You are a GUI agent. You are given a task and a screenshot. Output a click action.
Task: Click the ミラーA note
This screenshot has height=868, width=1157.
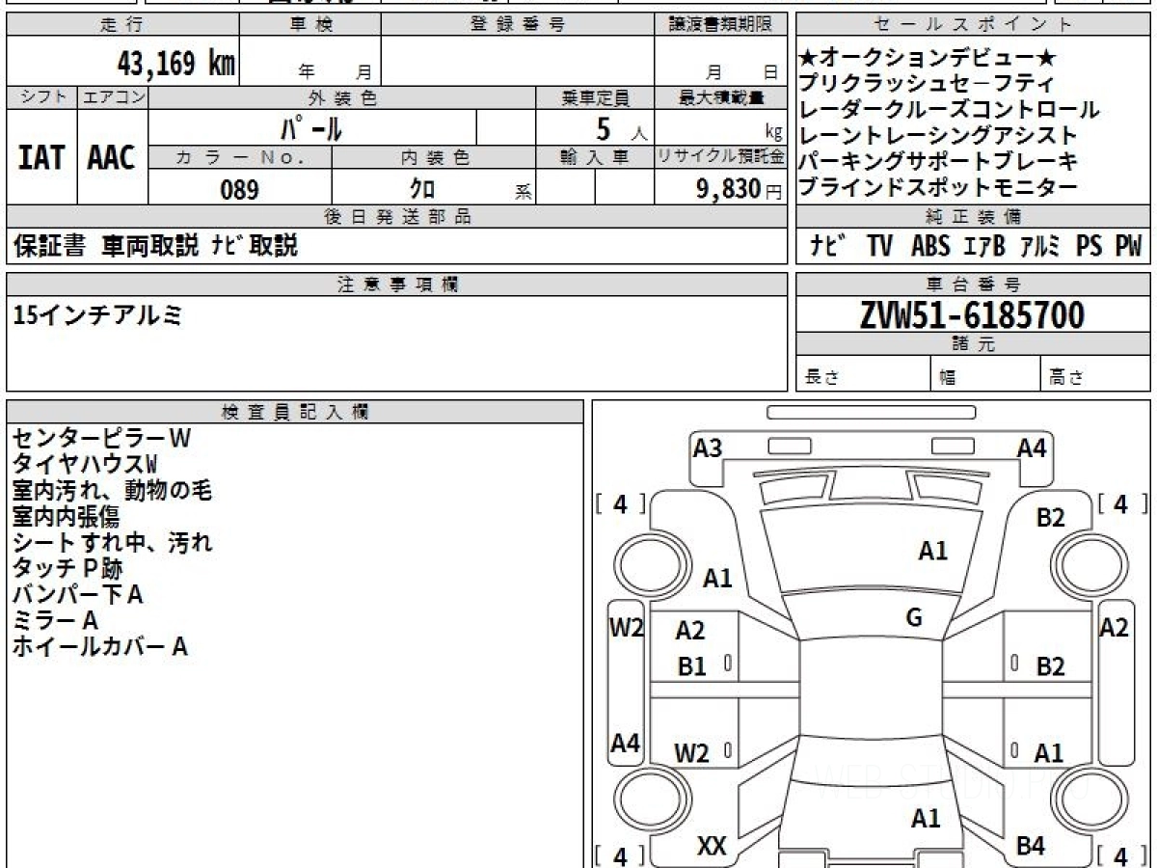[x=55, y=620]
